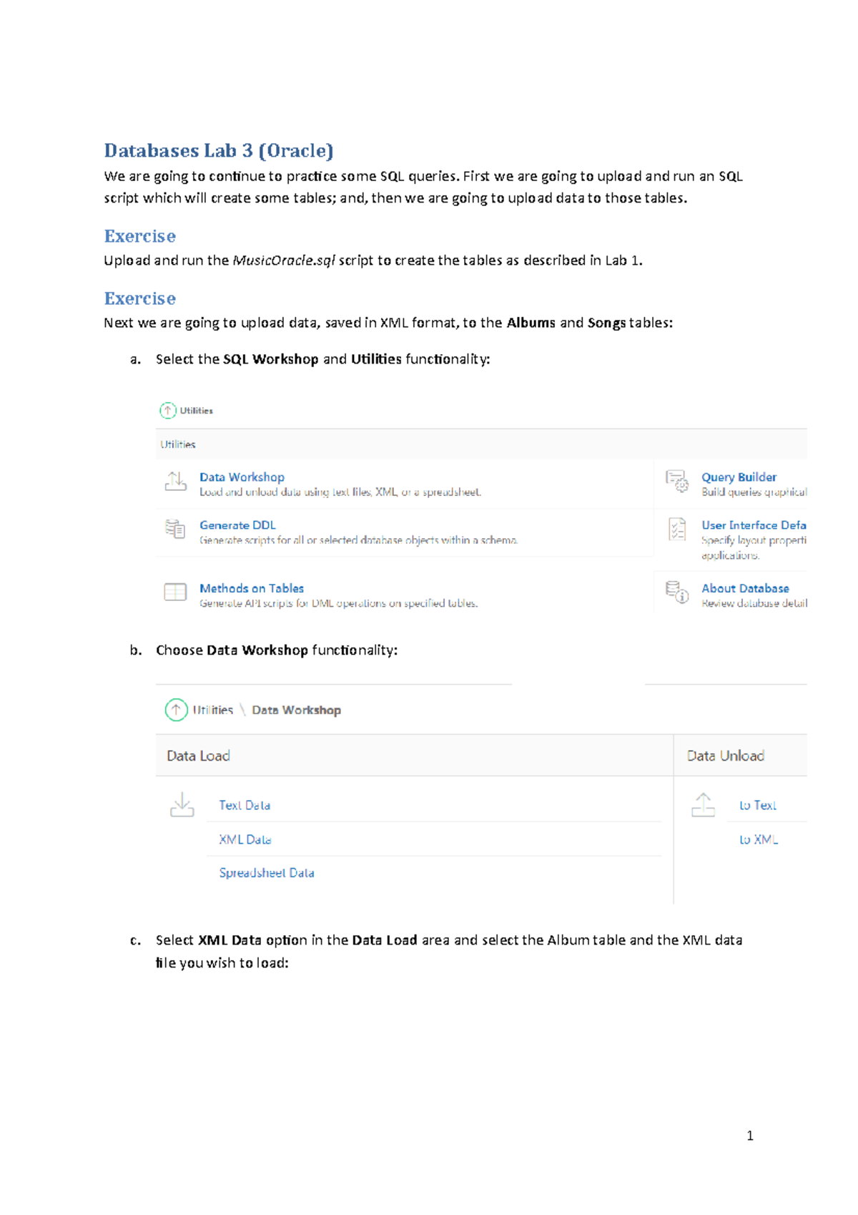Click the Generate DDL script icon
The height and width of the screenshot is (1215, 858).
(175, 529)
